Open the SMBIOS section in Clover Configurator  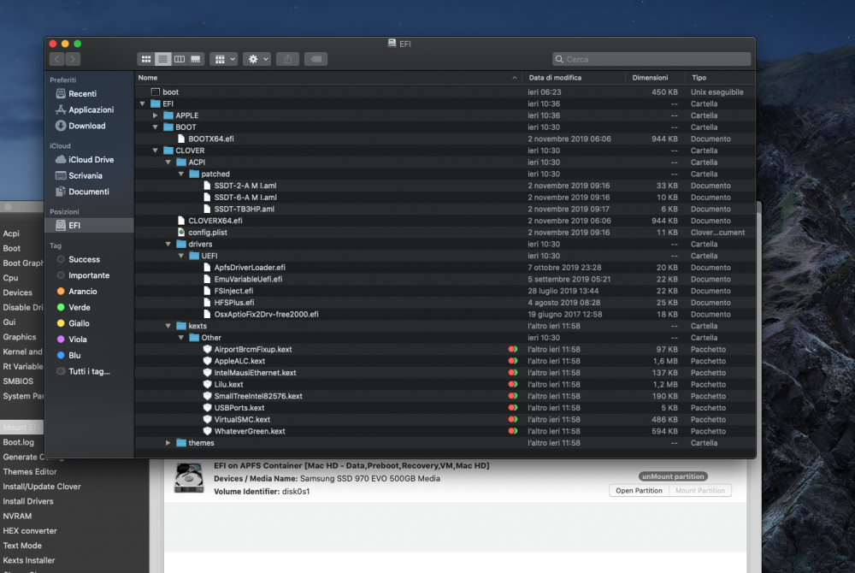pos(18,381)
